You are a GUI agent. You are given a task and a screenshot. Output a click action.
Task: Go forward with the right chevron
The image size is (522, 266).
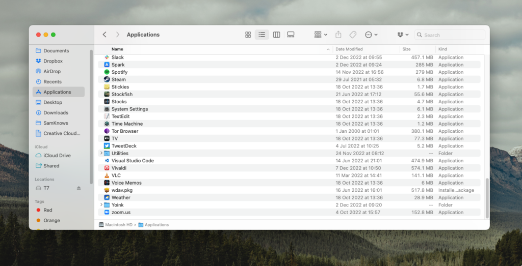[x=117, y=35]
